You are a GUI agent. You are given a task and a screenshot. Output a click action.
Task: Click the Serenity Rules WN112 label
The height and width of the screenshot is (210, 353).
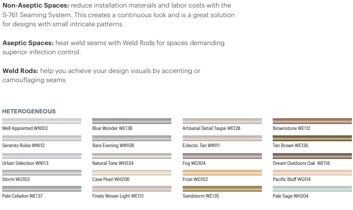(23, 146)
